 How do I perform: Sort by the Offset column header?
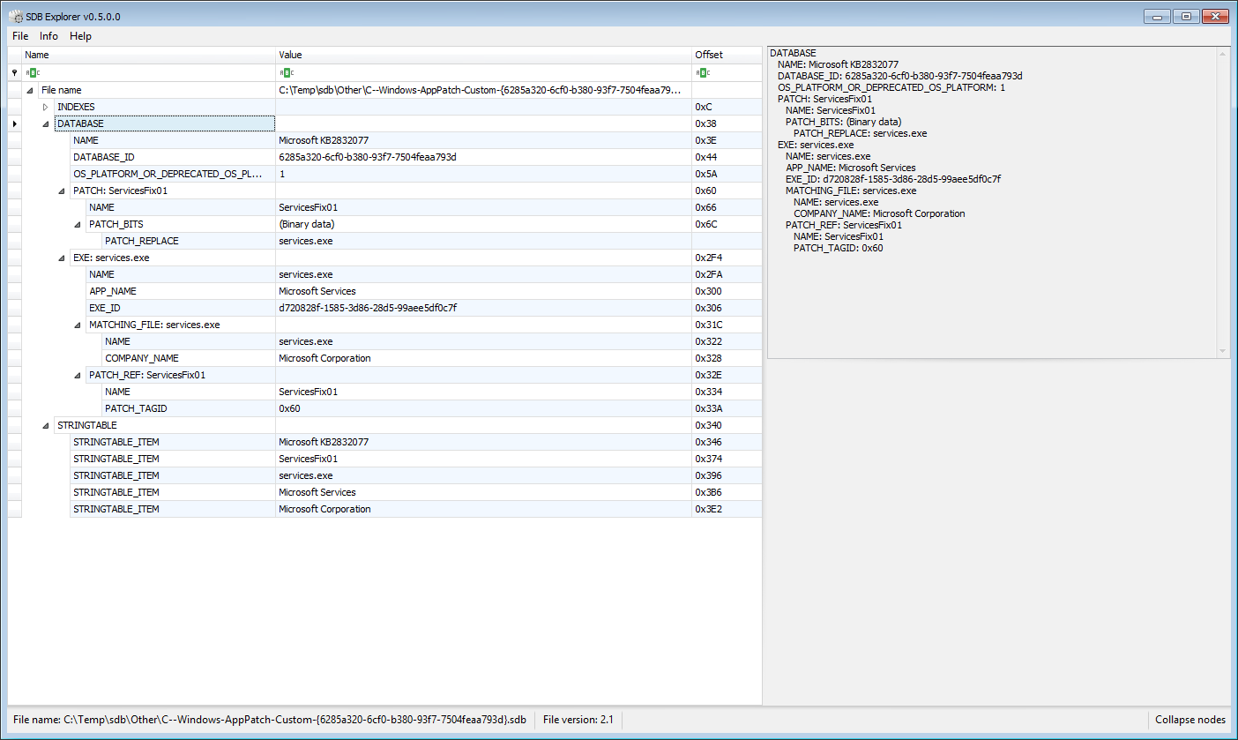(x=727, y=55)
